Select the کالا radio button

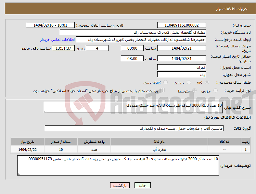(x=207, y=82)
